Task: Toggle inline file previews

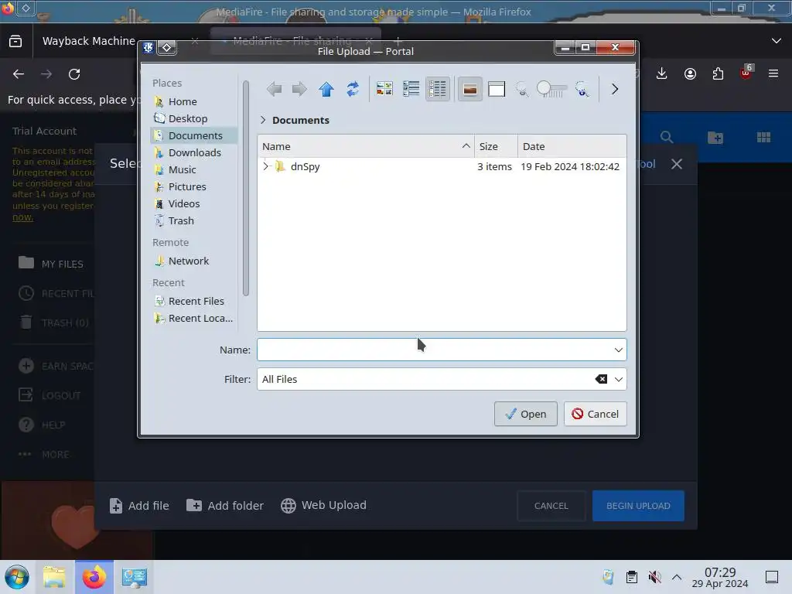Action: (469, 90)
